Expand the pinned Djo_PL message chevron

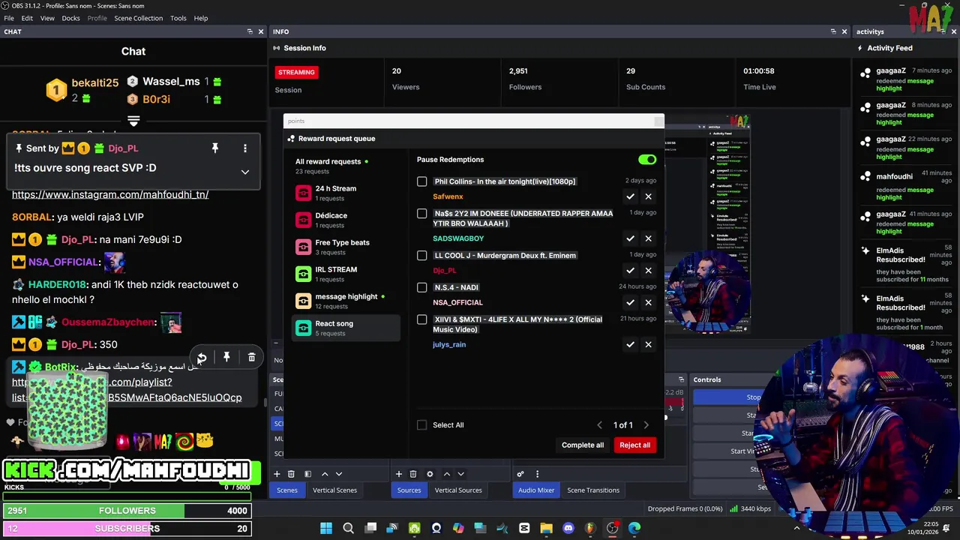244,172
